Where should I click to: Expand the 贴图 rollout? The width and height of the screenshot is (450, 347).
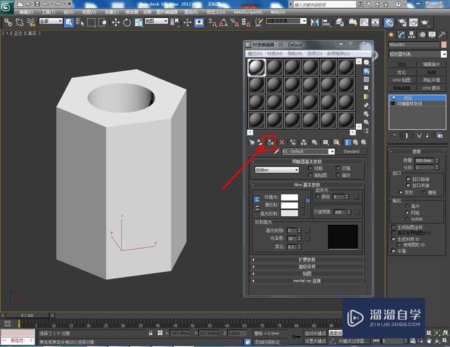[x=307, y=273]
